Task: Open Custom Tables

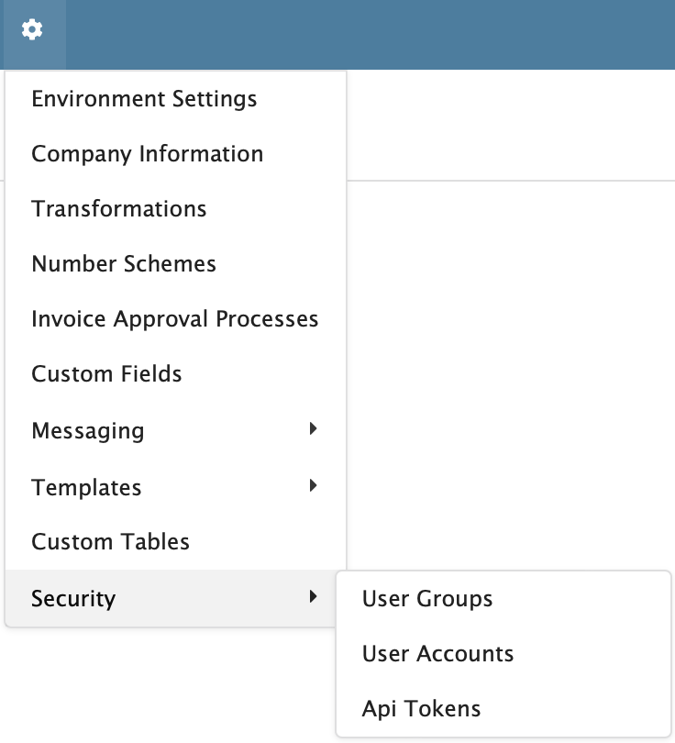Action: pos(110,542)
